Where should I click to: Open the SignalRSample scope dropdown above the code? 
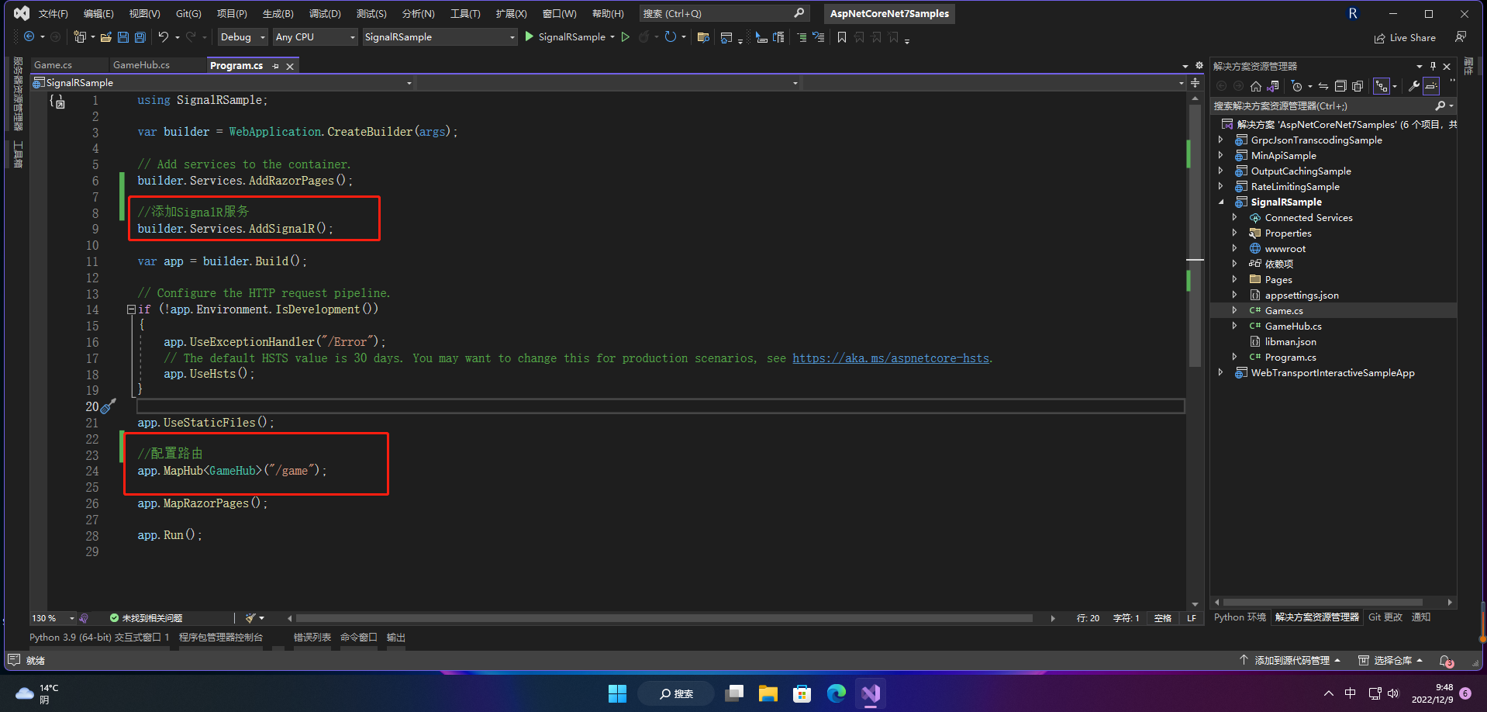(223, 82)
